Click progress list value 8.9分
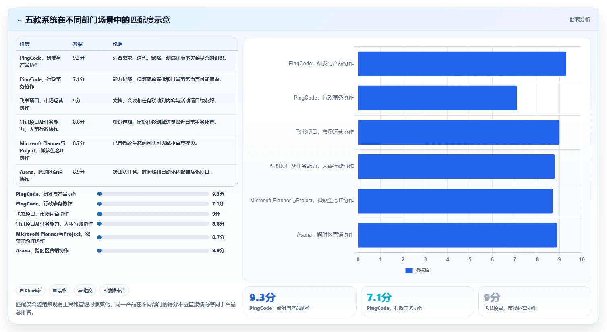Screen dimensions: 607x332 point(218,250)
